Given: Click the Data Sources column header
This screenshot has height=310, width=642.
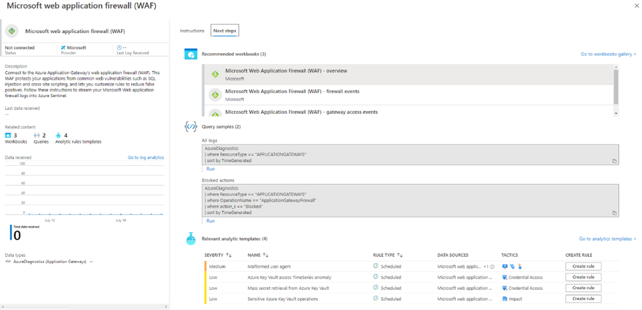Looking at the screenshot, I should pos(453,255).
